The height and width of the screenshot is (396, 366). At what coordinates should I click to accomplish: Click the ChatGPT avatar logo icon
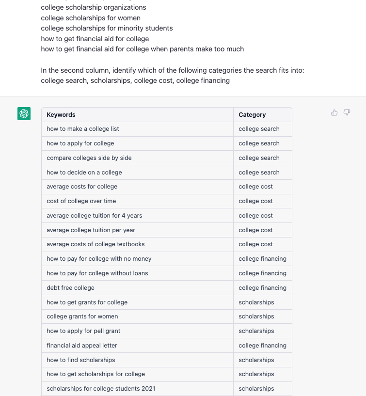coord(24,113)
